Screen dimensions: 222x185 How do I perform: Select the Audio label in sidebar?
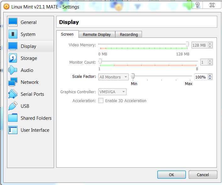pos(27,70)
